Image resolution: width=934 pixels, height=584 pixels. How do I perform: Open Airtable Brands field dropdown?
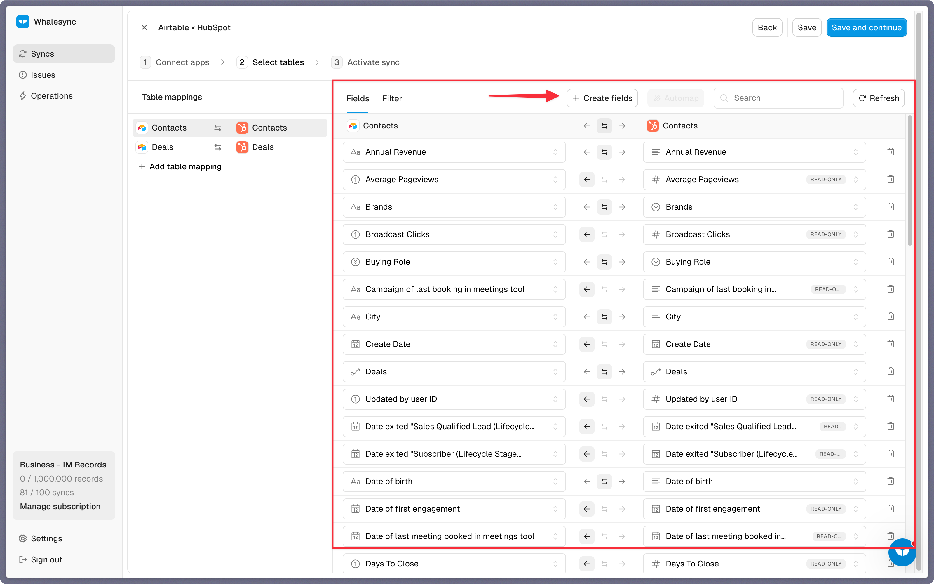pyautogui.click(x=454, y=207)
